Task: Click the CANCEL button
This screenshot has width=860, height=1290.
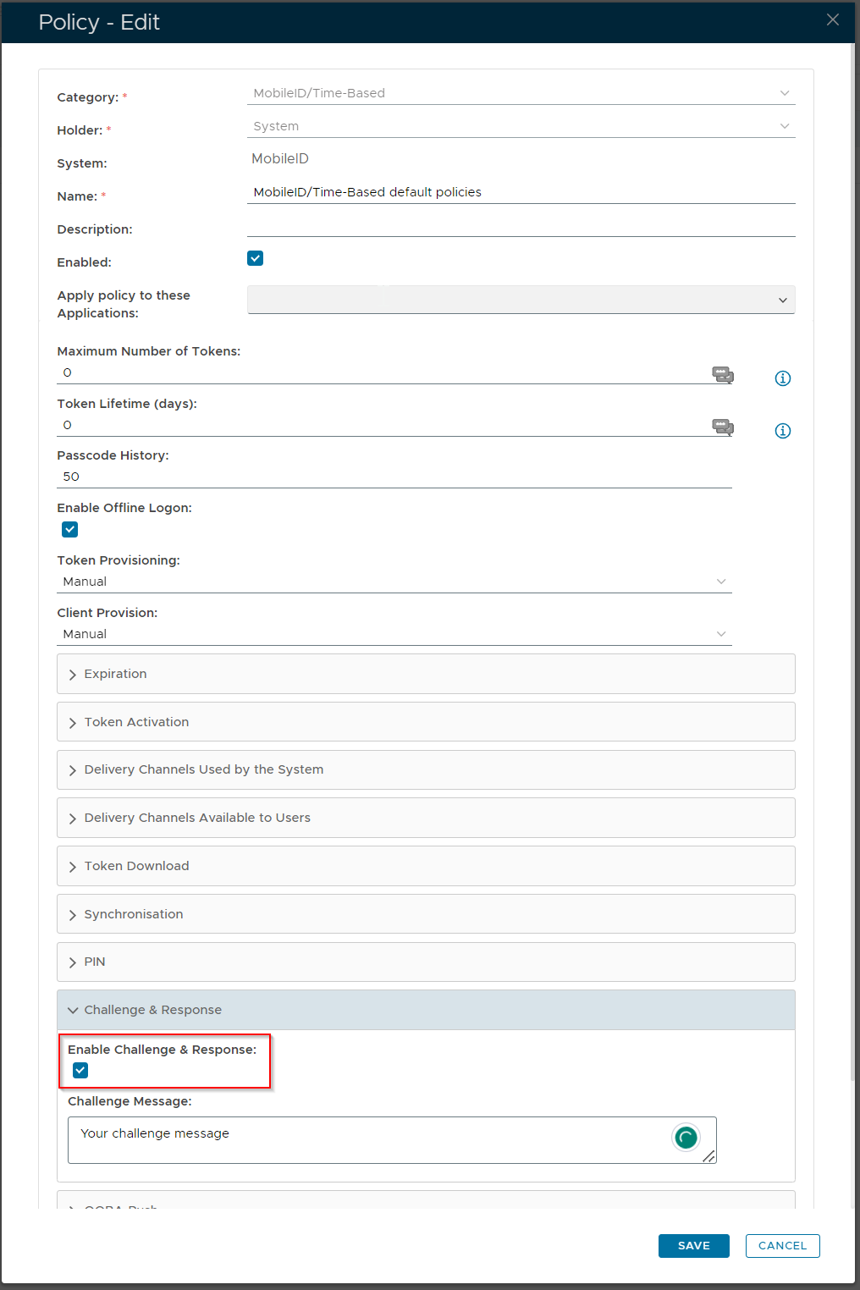Action: click(782, 1246)
